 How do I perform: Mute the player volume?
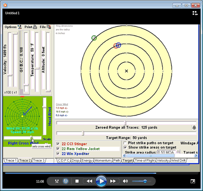click(125, 181)
